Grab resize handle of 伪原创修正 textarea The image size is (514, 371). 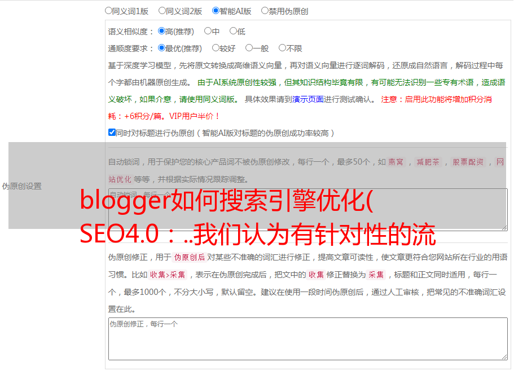504,357
